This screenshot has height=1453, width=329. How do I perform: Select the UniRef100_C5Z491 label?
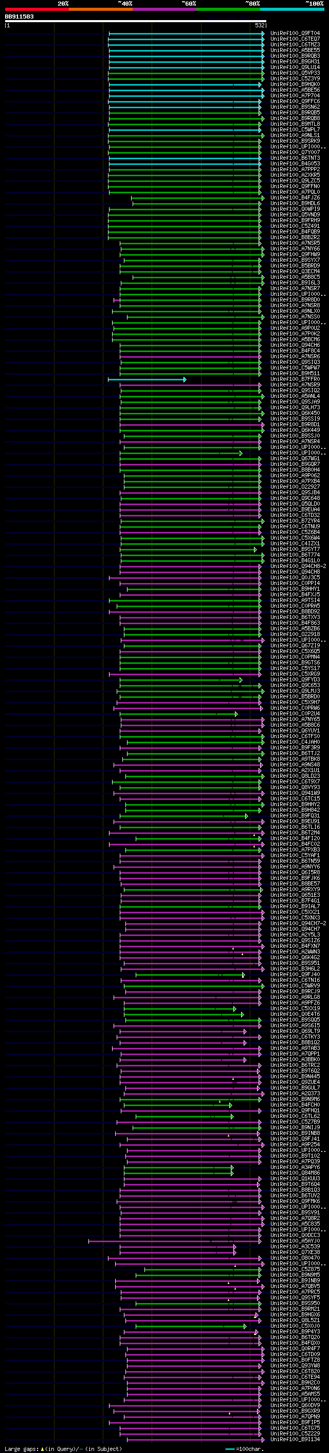pos(295,226)
